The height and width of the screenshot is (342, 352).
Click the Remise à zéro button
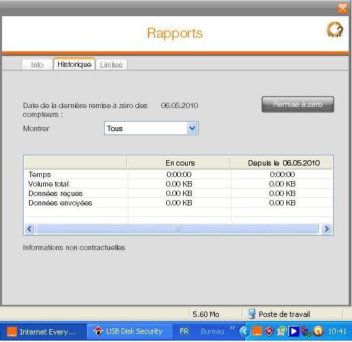click(x=297, y=104)
